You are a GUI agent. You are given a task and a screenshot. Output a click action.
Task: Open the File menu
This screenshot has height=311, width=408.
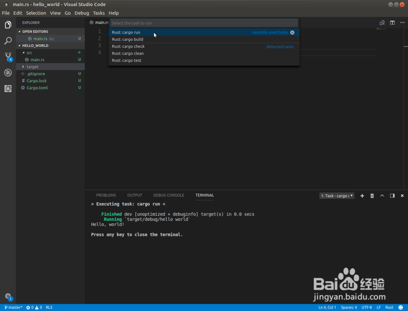point(6,13)
